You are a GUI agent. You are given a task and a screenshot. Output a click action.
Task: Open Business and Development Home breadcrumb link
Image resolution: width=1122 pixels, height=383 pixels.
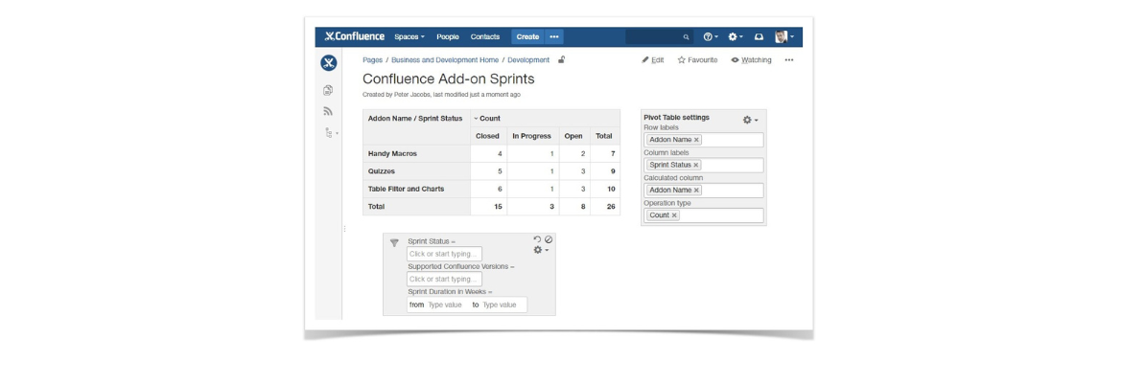click(x=444, y=59)
